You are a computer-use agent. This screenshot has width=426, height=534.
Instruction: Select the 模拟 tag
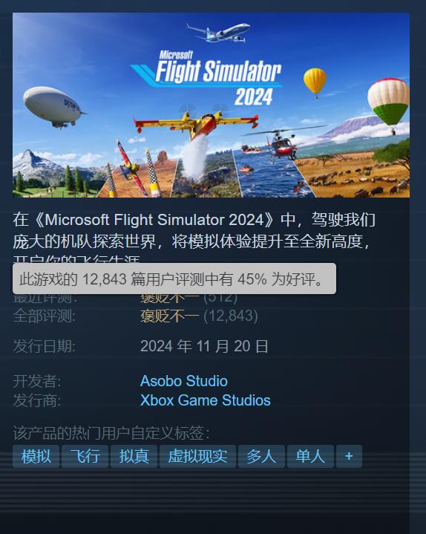click(36, 456)
